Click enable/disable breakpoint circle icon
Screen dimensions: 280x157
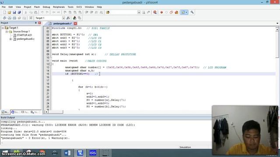pyautogui.click(x=166, y=12)
